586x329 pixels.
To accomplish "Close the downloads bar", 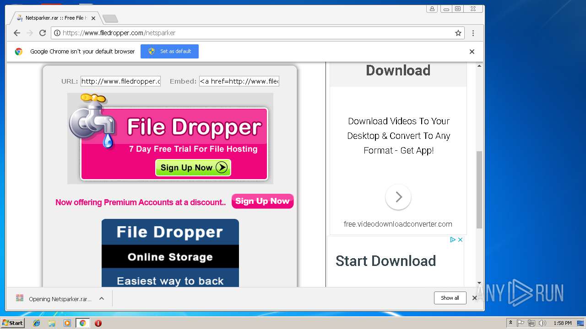I will tap(475, 298).
